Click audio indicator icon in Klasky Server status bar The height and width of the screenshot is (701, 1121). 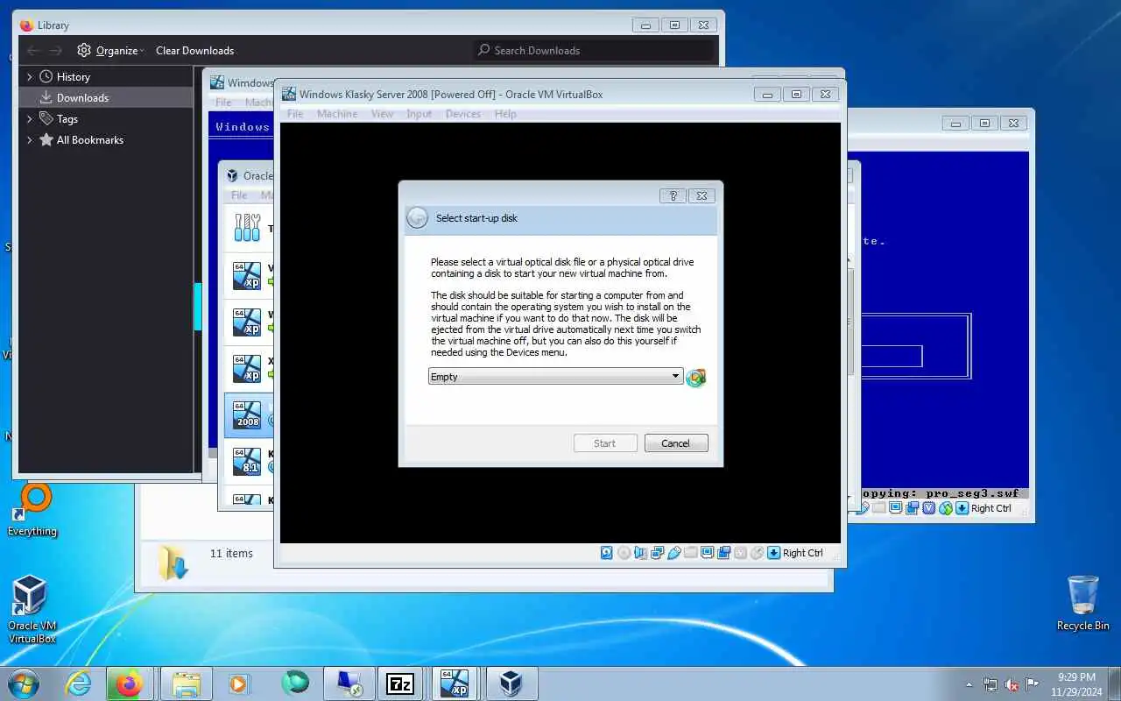click(640, 553)
